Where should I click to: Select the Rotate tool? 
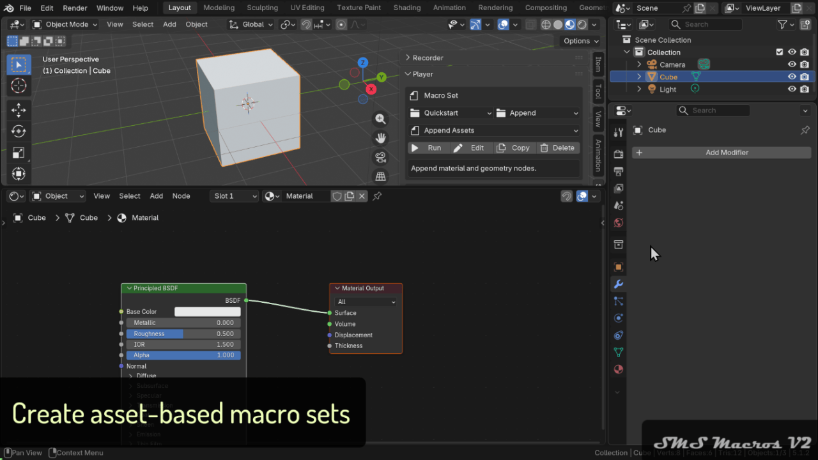pos(19,131)
